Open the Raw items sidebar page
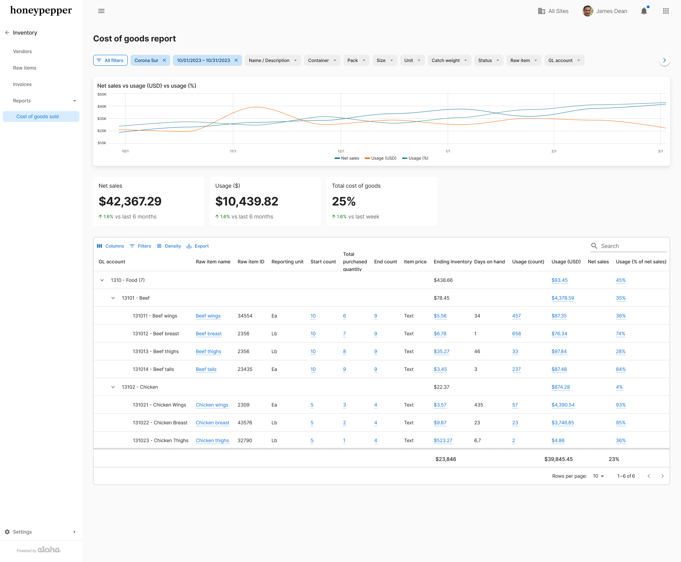 click(x=25, y=68)
